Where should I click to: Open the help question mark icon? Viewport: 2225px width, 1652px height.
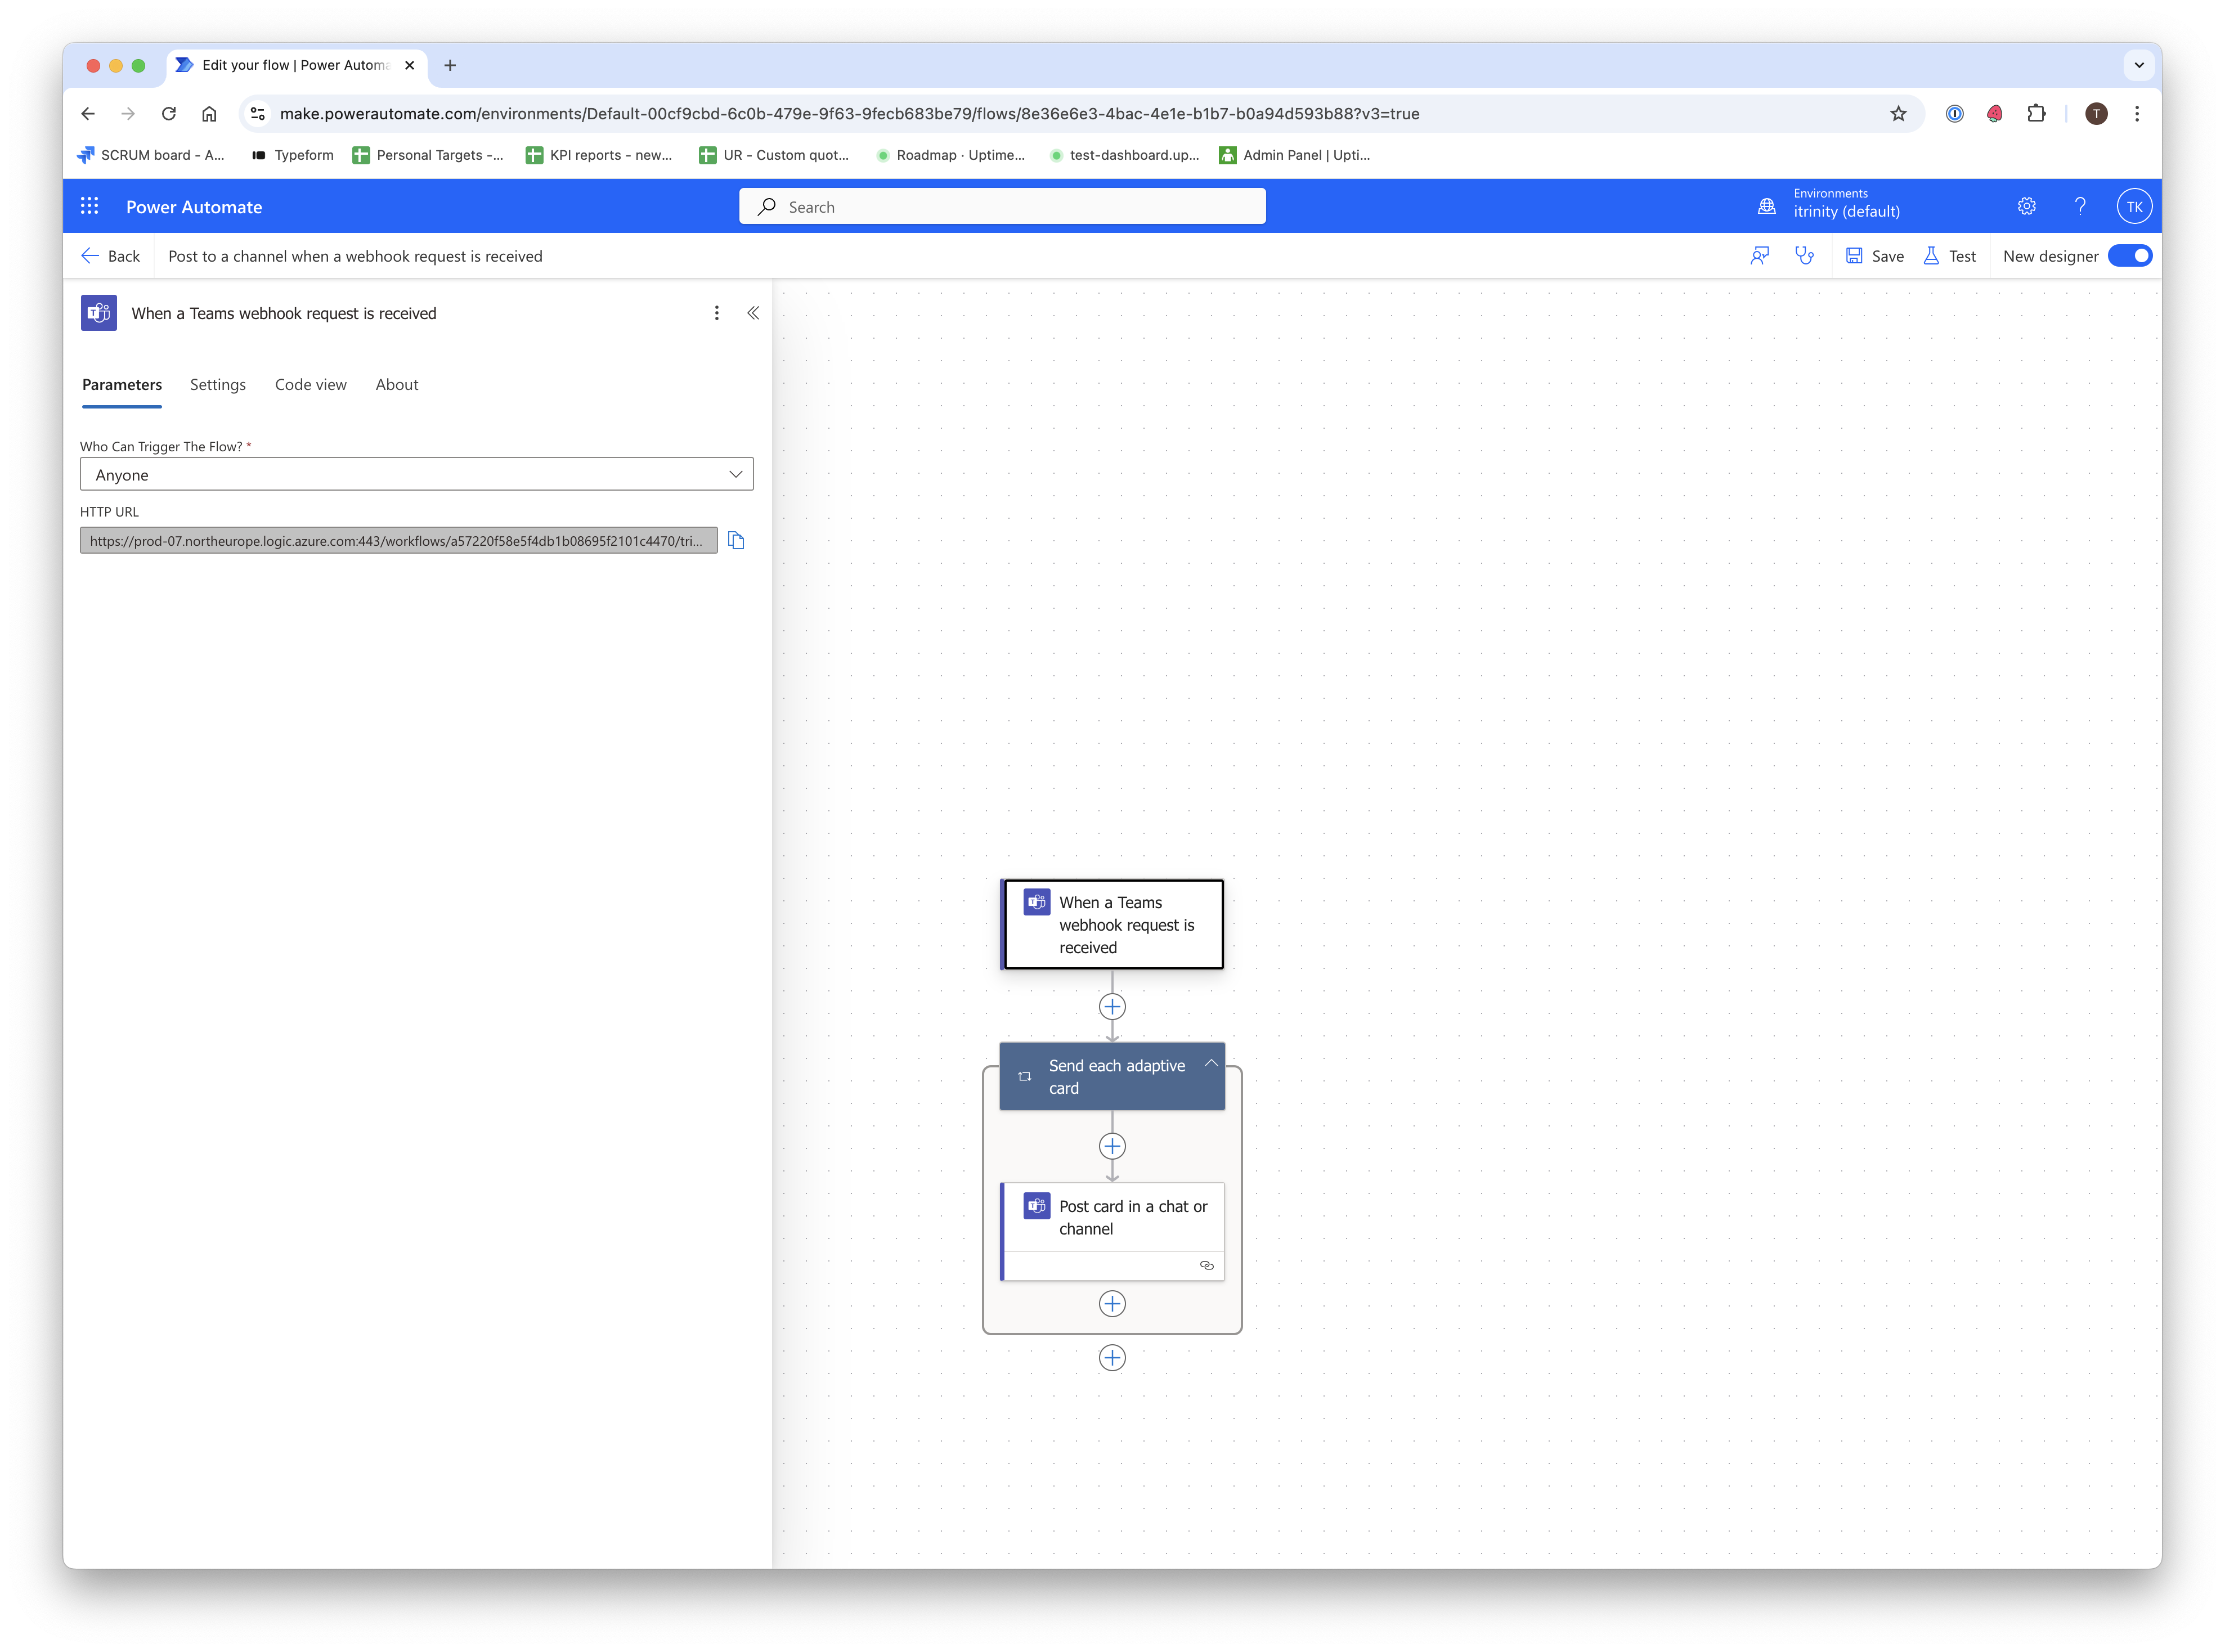click(x=2080, y=206)
